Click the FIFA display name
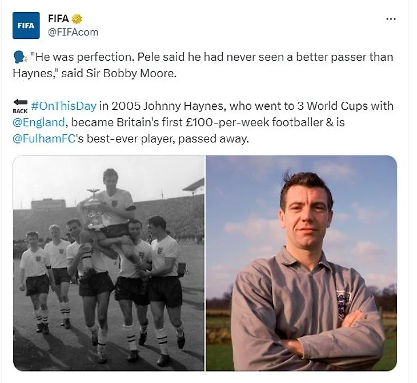 [58, 19]
